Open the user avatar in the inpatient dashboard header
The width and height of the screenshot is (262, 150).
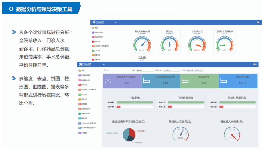tap(255, 64)
